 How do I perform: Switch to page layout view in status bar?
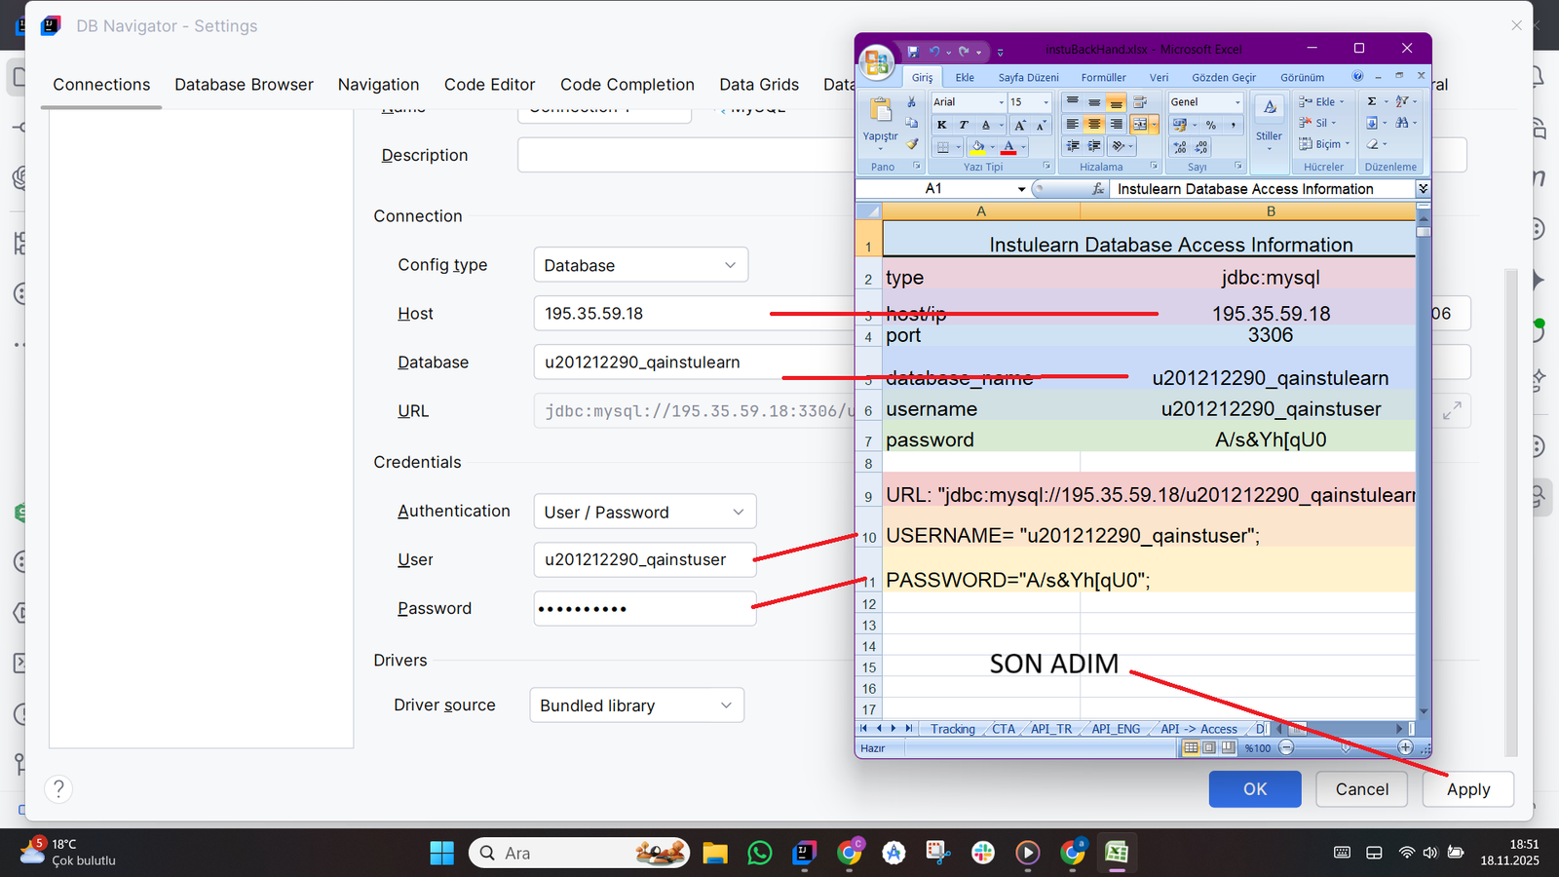coord(1209,747)
